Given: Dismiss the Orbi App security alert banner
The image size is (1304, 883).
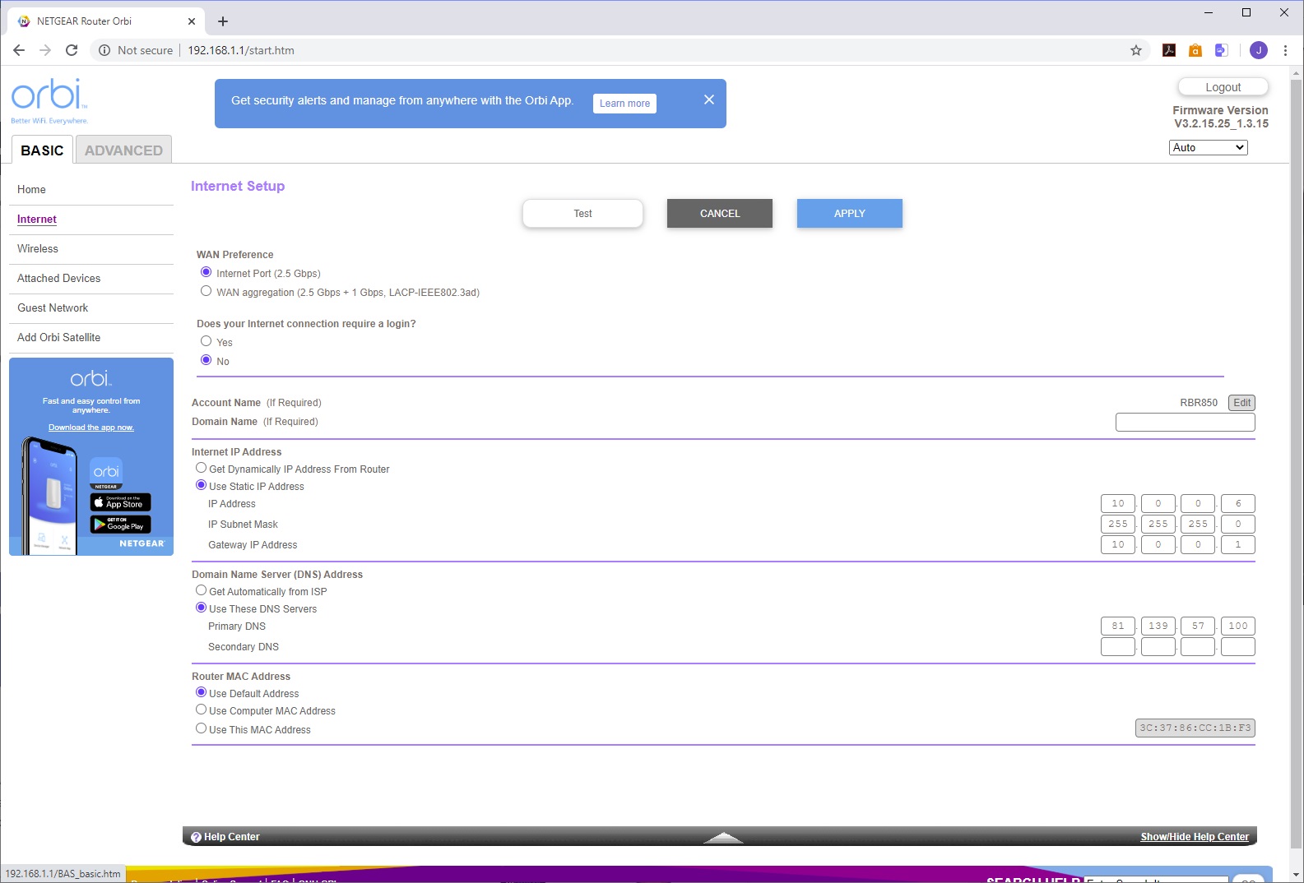Looking at the screenshot, I should pyautogui.click(x=709, y=99).
